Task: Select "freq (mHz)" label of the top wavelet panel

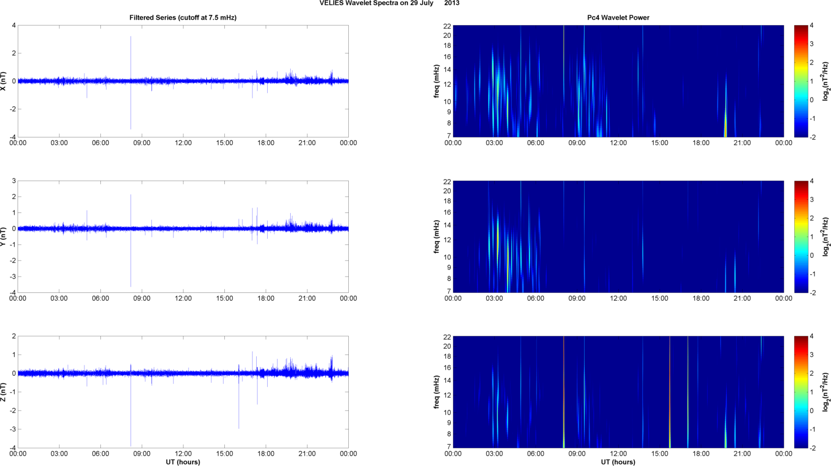Action: pos(437,81)
